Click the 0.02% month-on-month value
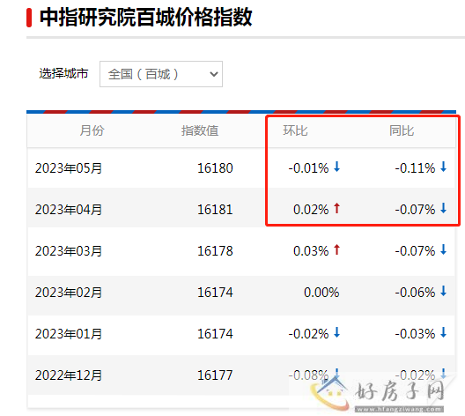 coord(311,210)
